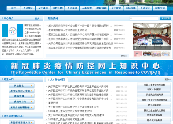Click the 全站搜索 button
The height and width of the screenshot is (124, 173).
165,18
